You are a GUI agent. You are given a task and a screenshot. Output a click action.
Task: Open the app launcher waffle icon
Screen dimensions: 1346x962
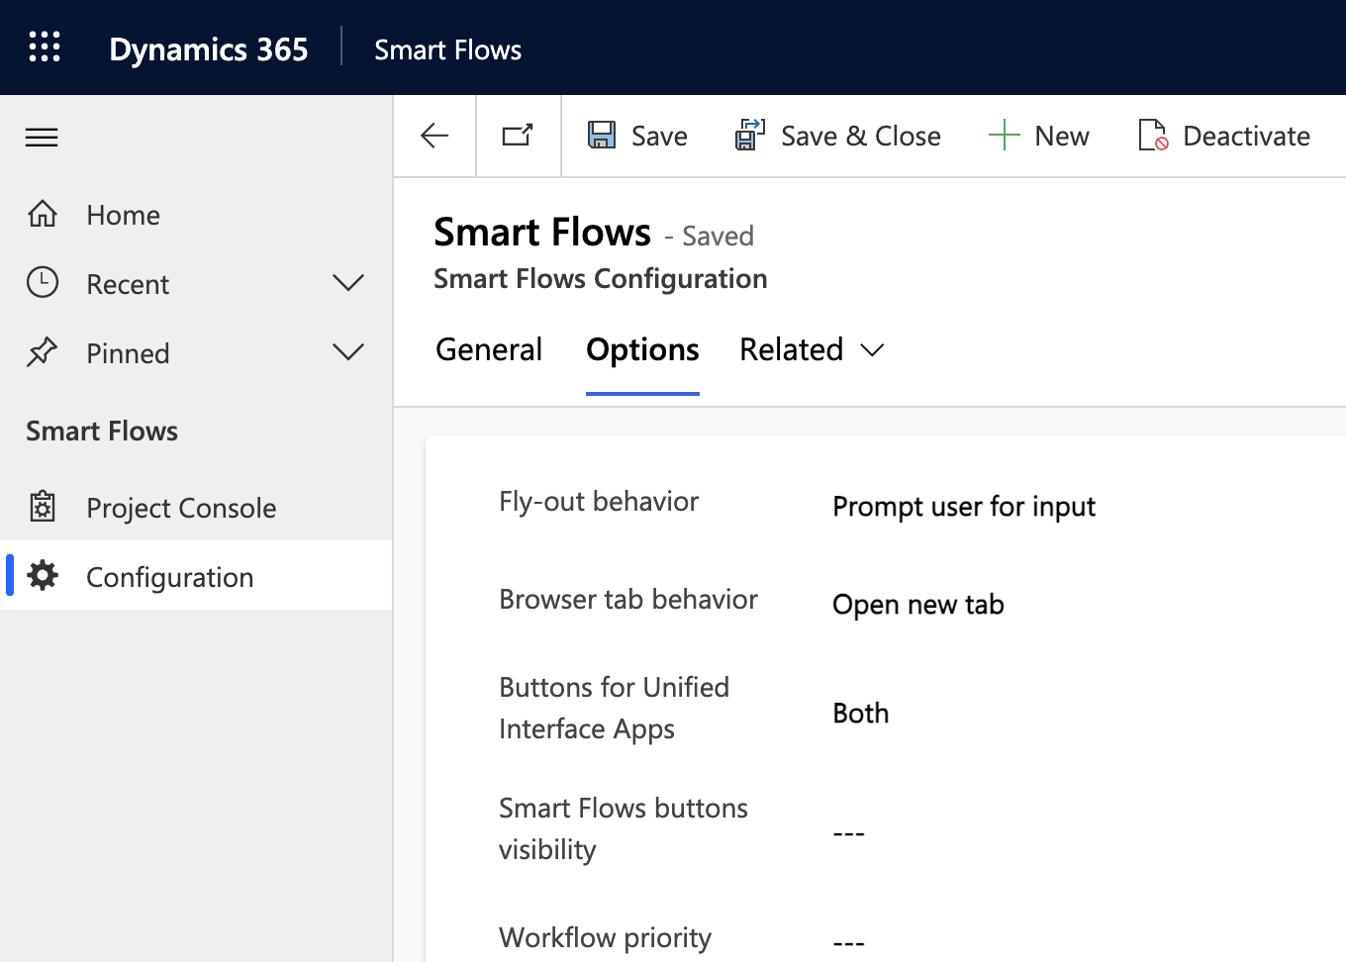point(45,47)
